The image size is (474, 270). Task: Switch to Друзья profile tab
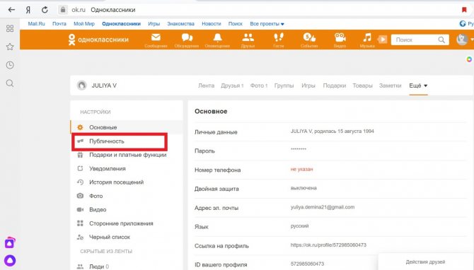pos(232,86)
